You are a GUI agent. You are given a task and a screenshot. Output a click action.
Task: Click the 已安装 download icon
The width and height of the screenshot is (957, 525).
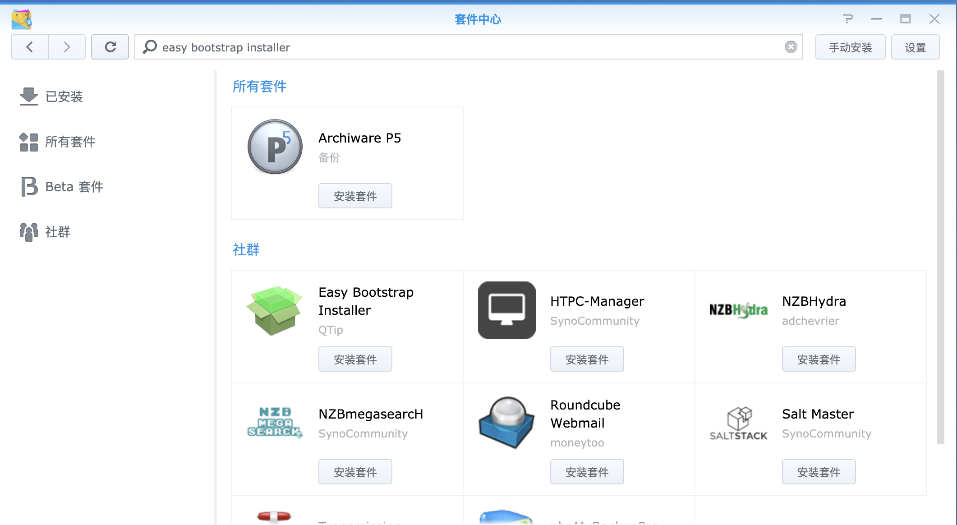(x=29, y=96)
